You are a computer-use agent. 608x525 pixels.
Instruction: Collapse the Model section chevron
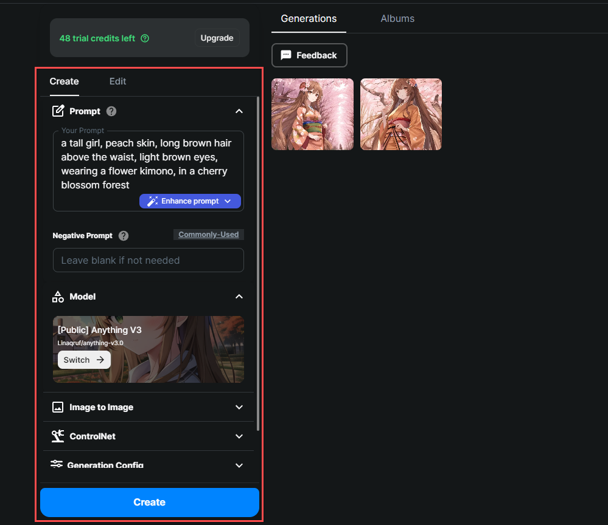239,297
